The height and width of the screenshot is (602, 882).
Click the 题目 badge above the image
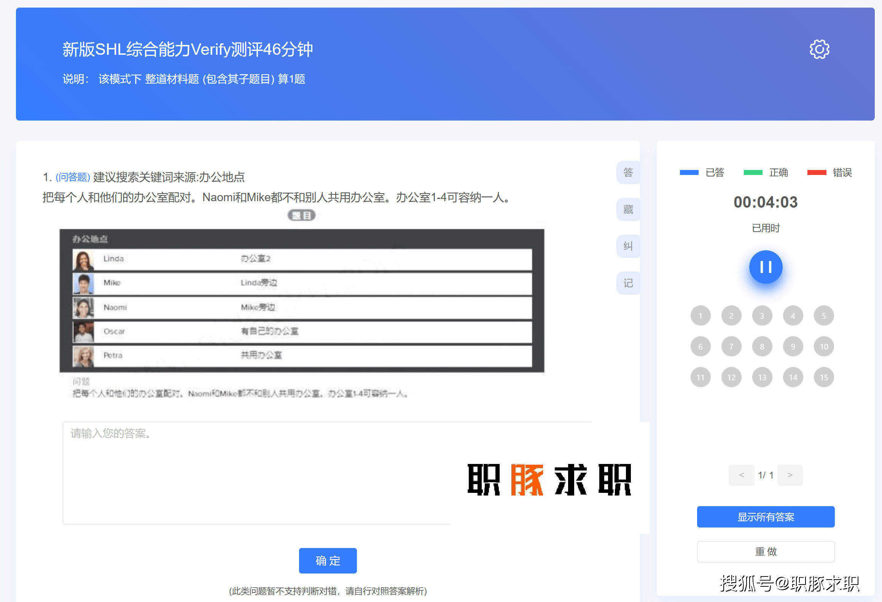(301, 216)
